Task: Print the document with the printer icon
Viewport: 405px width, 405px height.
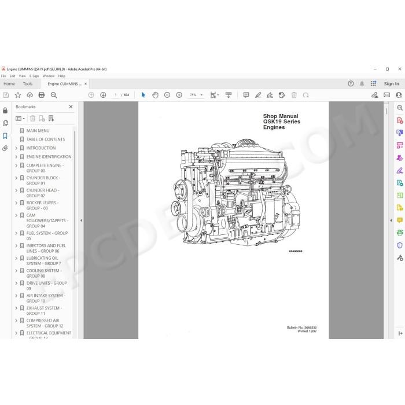Action: [x=42, y=95]
